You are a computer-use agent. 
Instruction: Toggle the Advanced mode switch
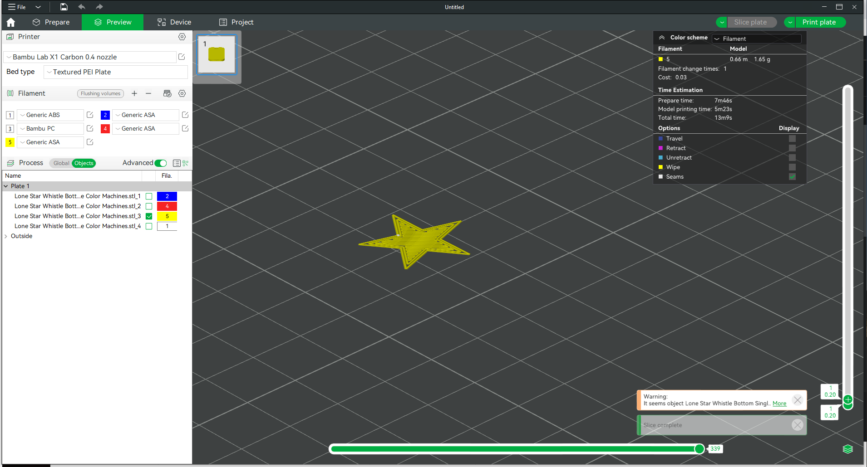(x=161, y=163)
